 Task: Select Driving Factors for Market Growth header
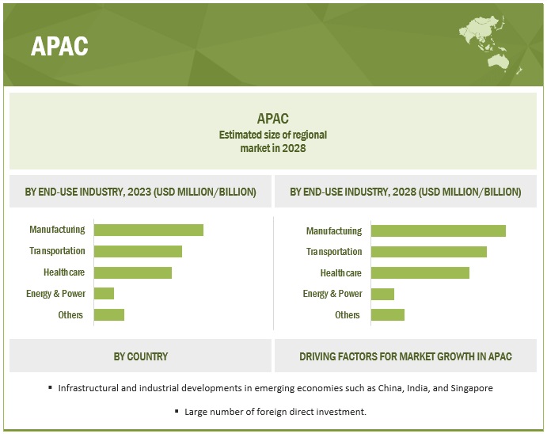[x=405, y=356]
